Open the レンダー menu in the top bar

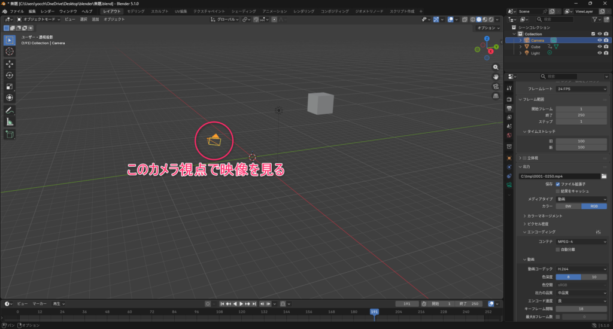coord(47,11)
